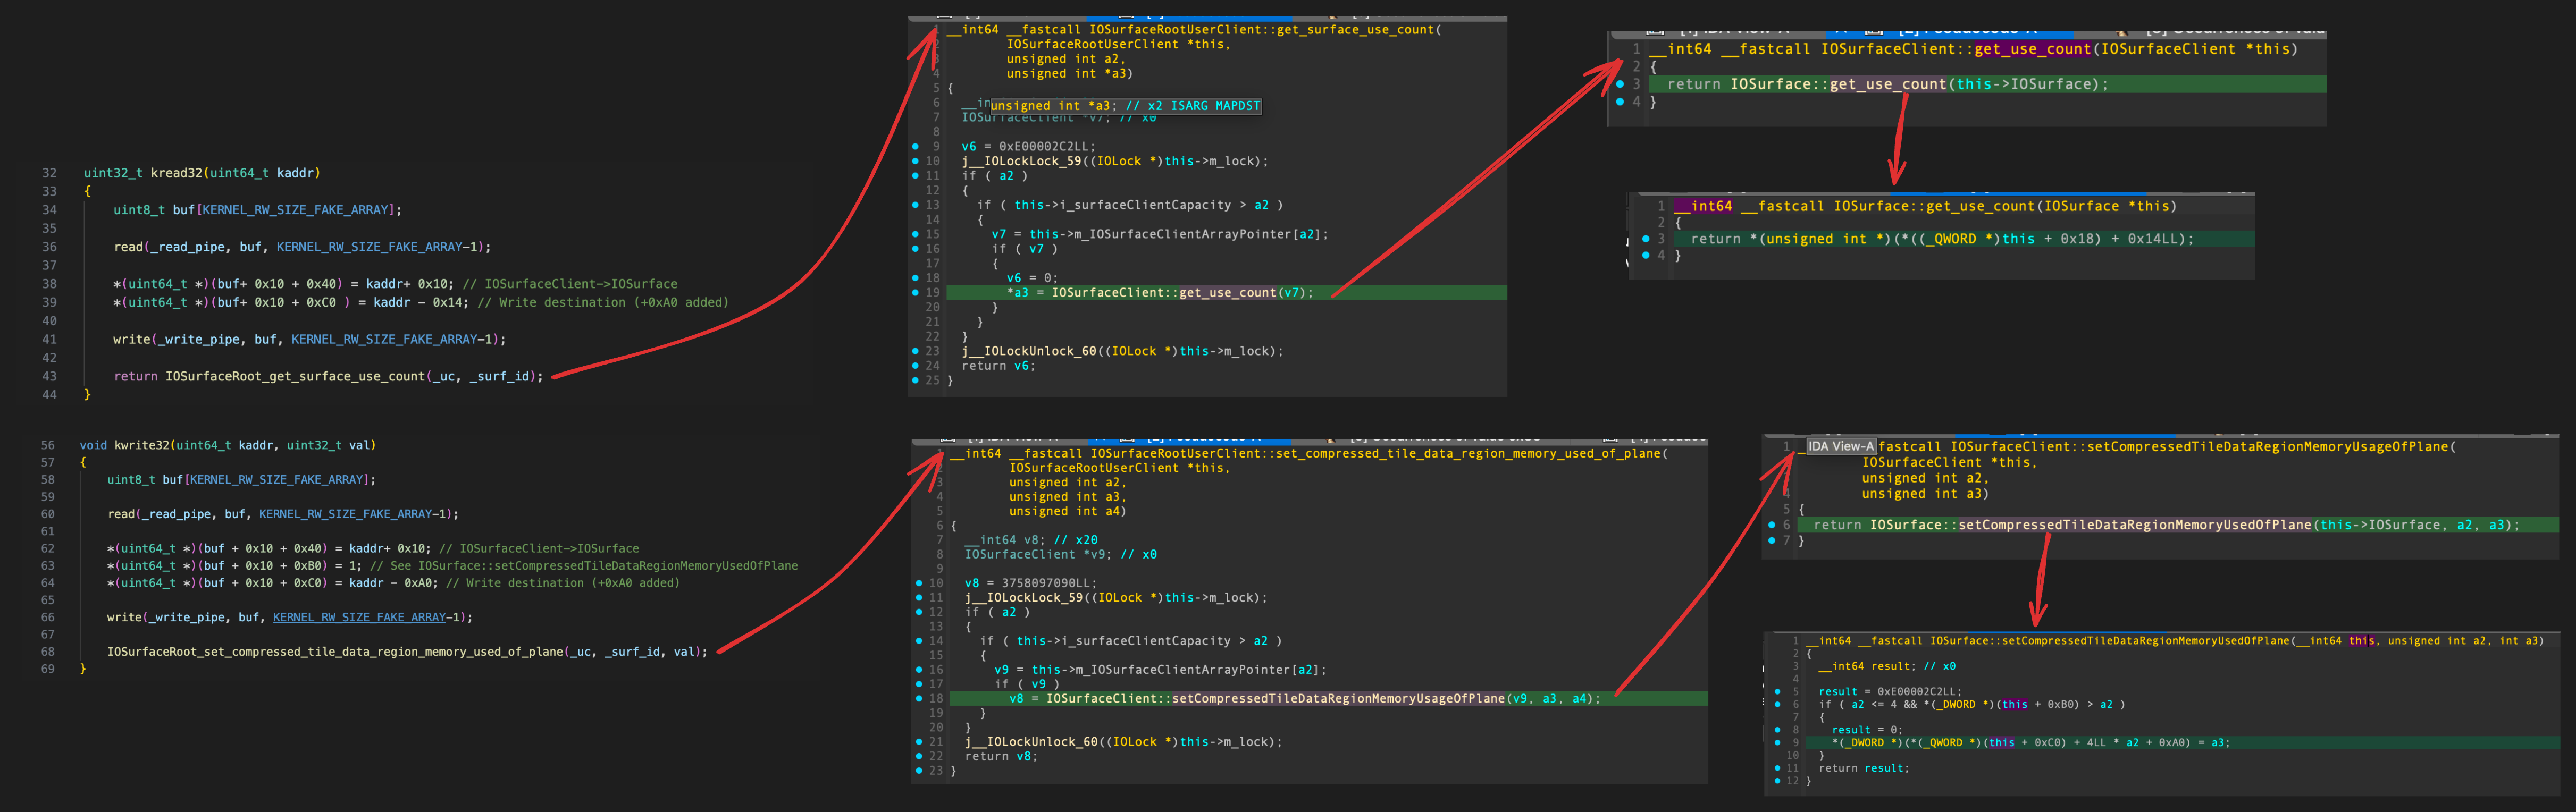Click breakpoint dot beside 'return result;' line
This screenshot has height=812, width=2576.
click(1777, 768)
